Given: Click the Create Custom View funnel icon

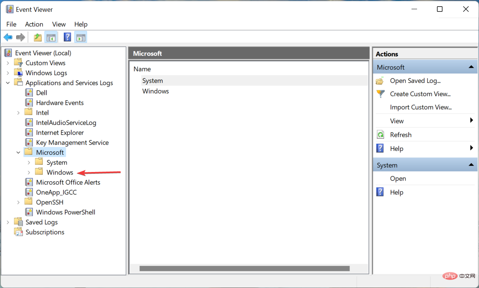Looking at the screenshot, I should pos(380,94).
